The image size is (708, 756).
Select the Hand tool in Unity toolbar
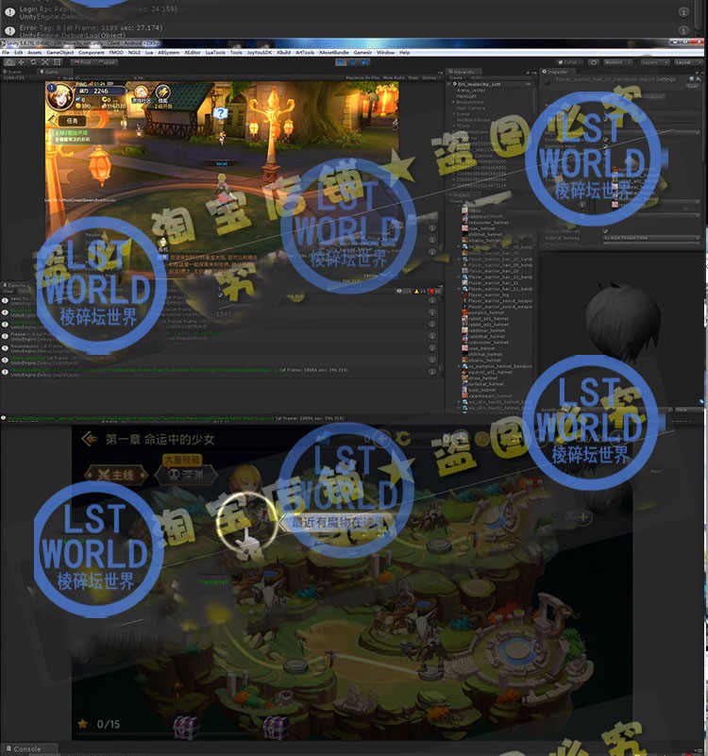(x=8, y=62)
